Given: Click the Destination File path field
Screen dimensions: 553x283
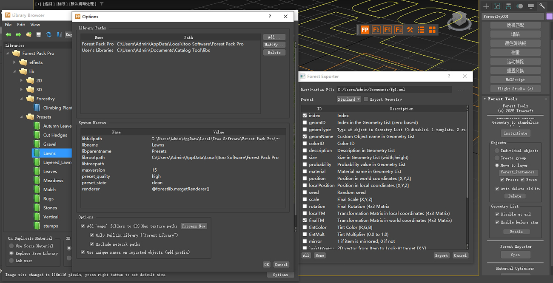Looking at the screenshot, I should pos(394,90).
